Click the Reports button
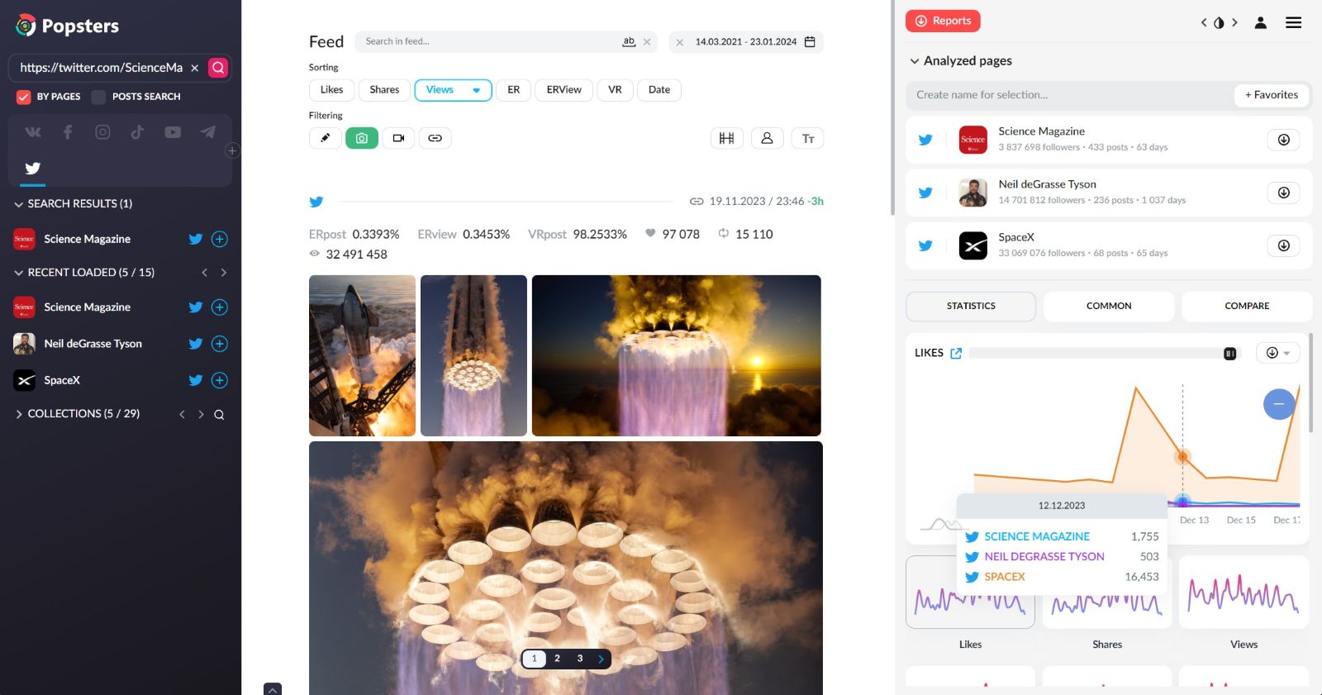Image resolution: width=1322 pixels, height=695 pixels. (943, 21)
